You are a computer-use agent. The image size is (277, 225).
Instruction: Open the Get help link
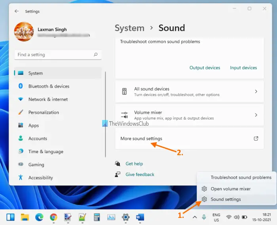134,164
